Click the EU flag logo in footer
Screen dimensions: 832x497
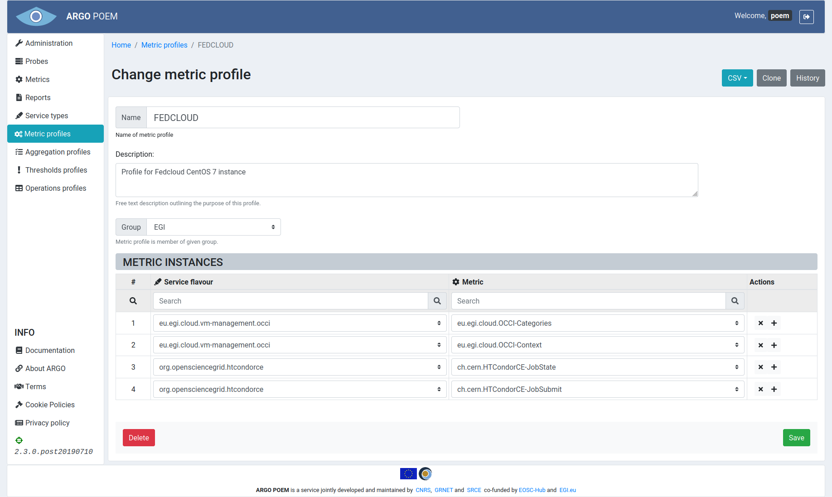click(x=408, y=474)
